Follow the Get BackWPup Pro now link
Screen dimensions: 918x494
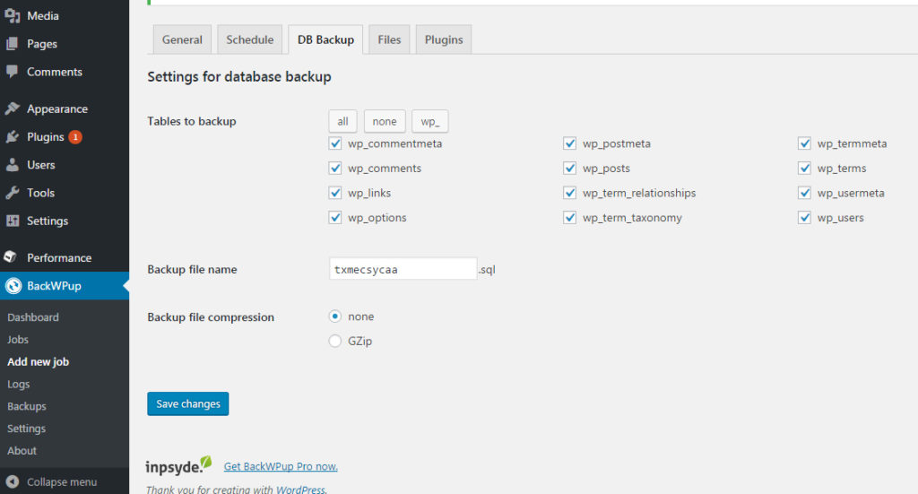coord(281,466)
